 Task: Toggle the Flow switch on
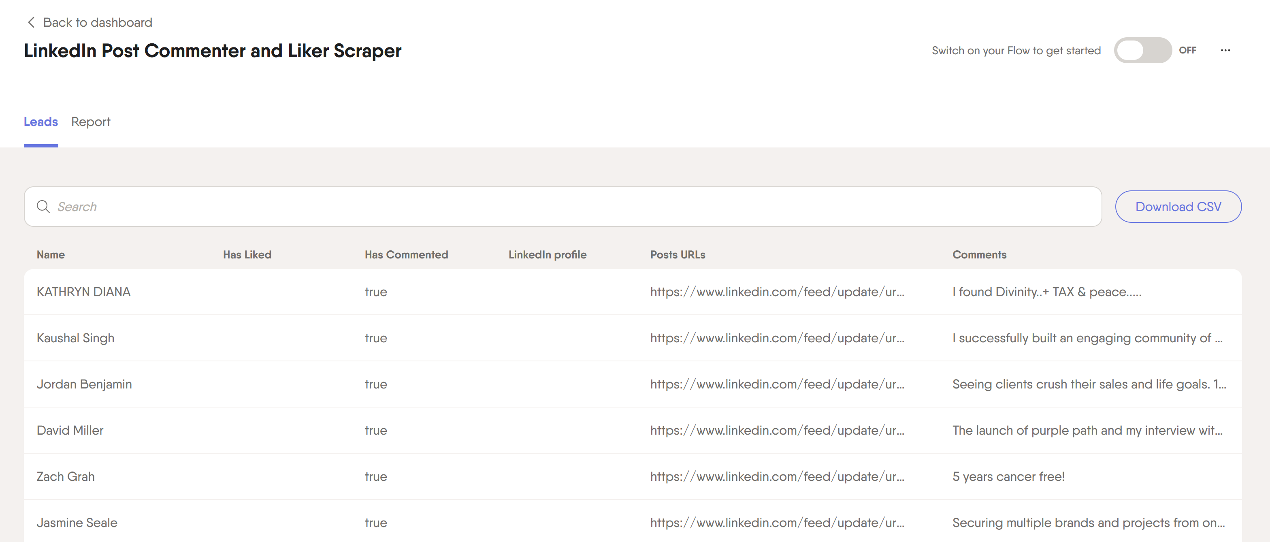click(x=1142, y=50)
